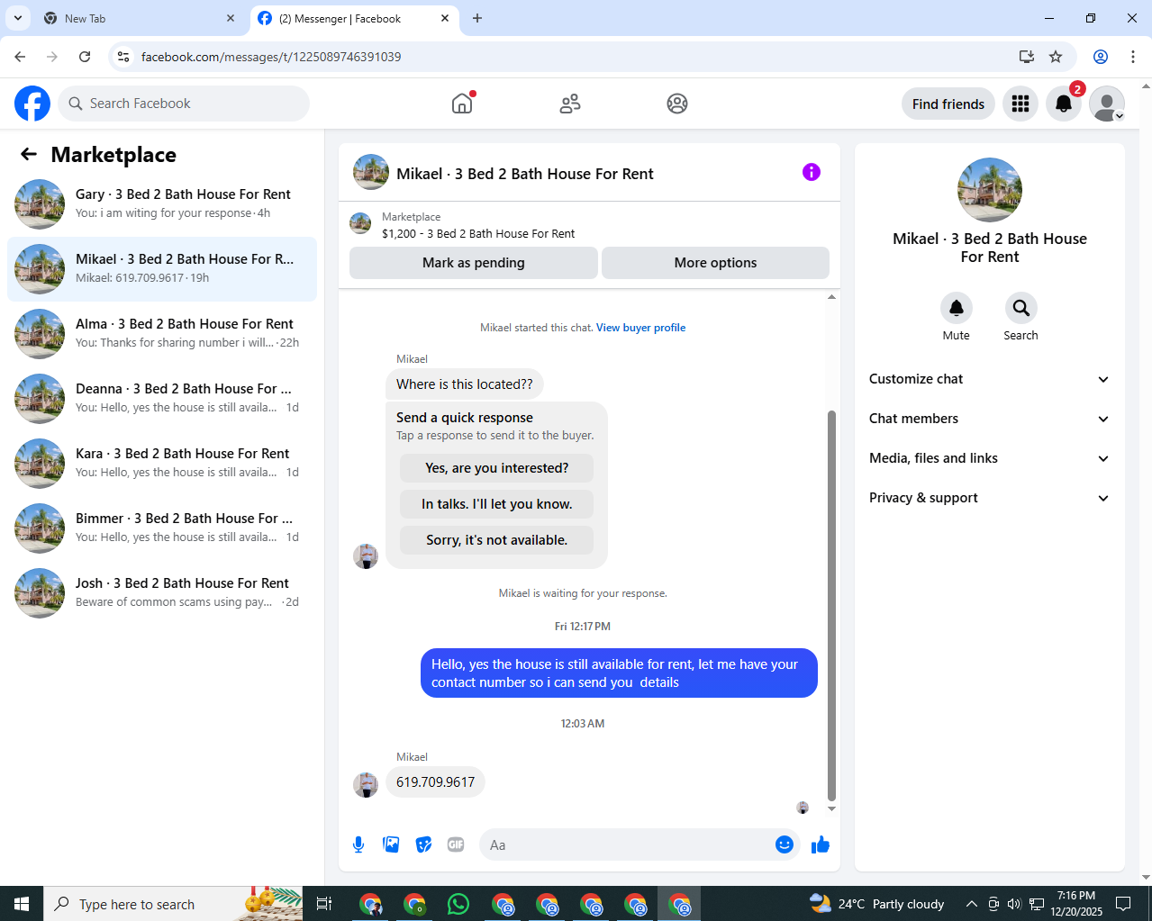The image size is (1152, 921).
Task: Open Chrome's three-dot menu
Action: pyautogui.click(x=1133, y=57)
